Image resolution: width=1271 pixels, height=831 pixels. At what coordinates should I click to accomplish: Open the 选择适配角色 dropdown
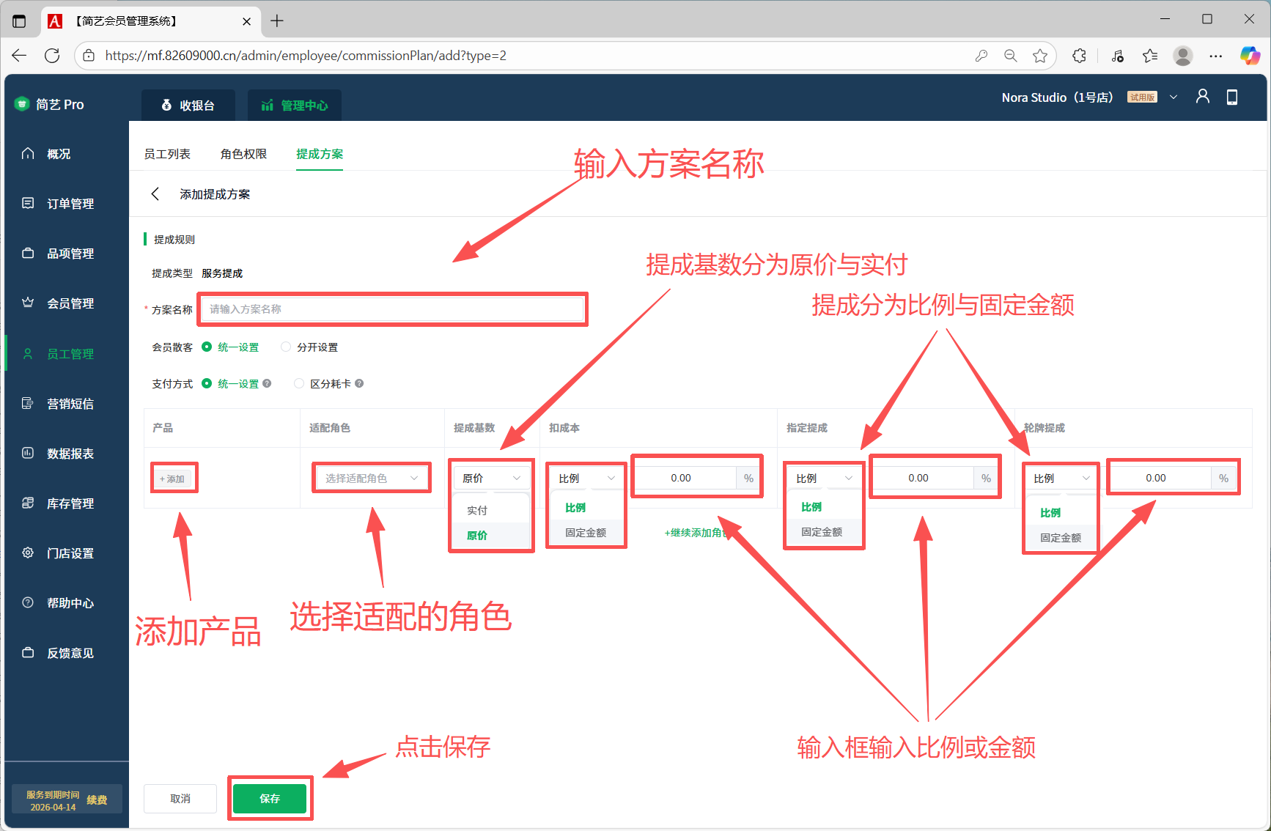(371, 479)
